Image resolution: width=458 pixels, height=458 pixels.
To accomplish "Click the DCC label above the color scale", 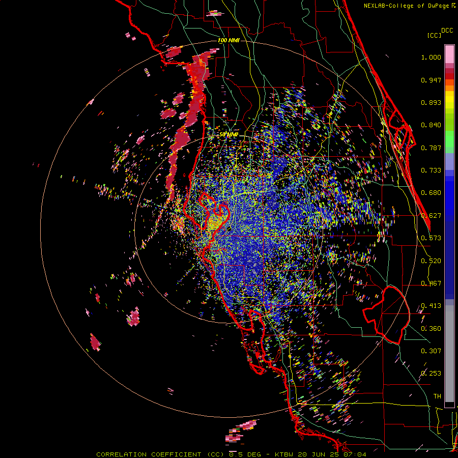I will coord(447,31).
